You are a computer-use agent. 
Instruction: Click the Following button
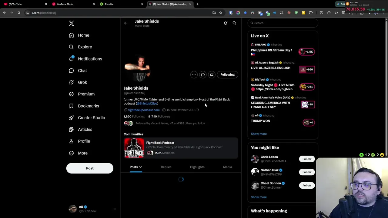point(227,74)
